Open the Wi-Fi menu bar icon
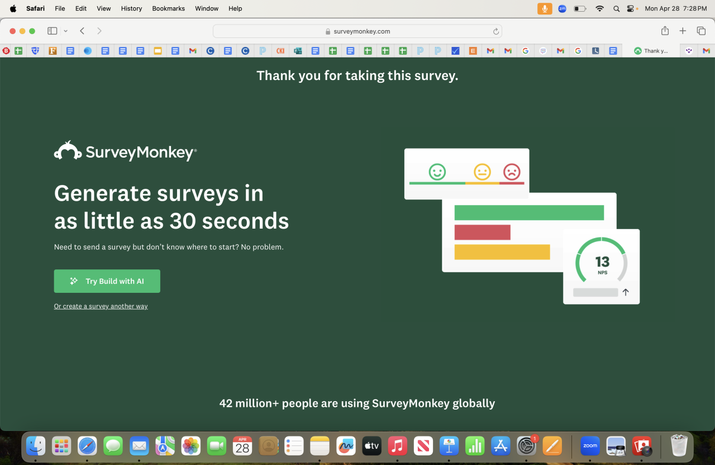 click(x=599, y=8)
